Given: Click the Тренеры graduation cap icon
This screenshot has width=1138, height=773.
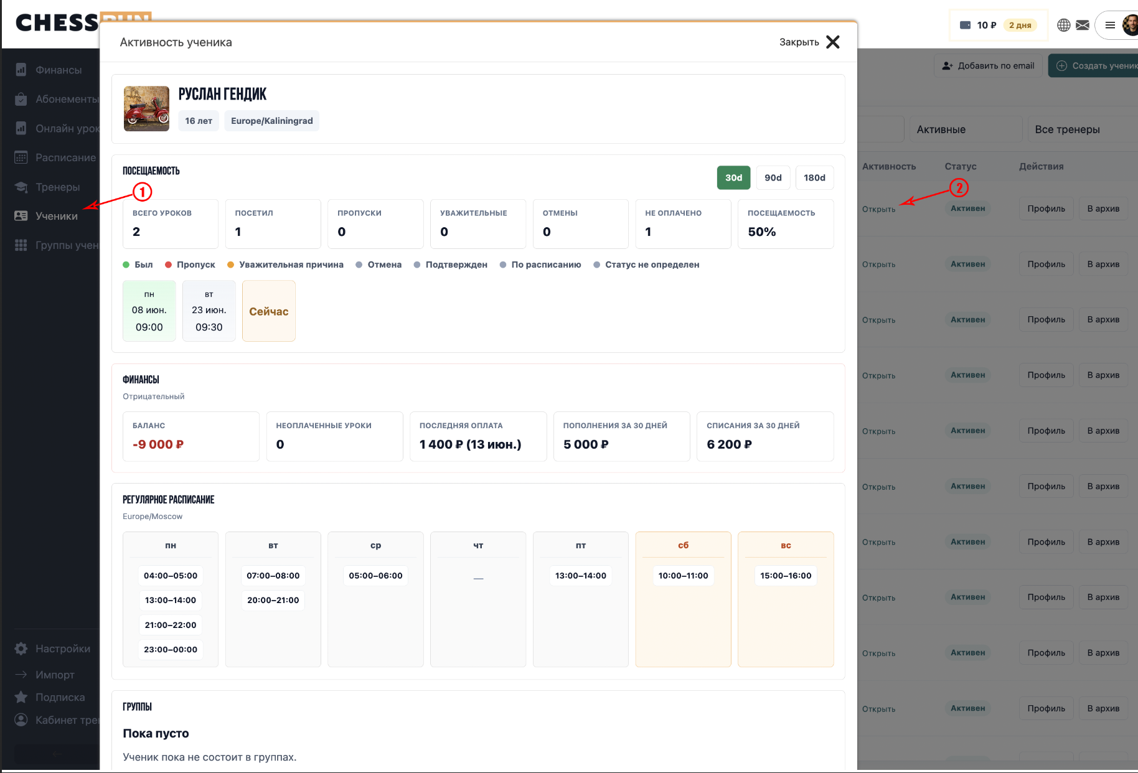Looking at the screenshot, I should coord(21,187).
